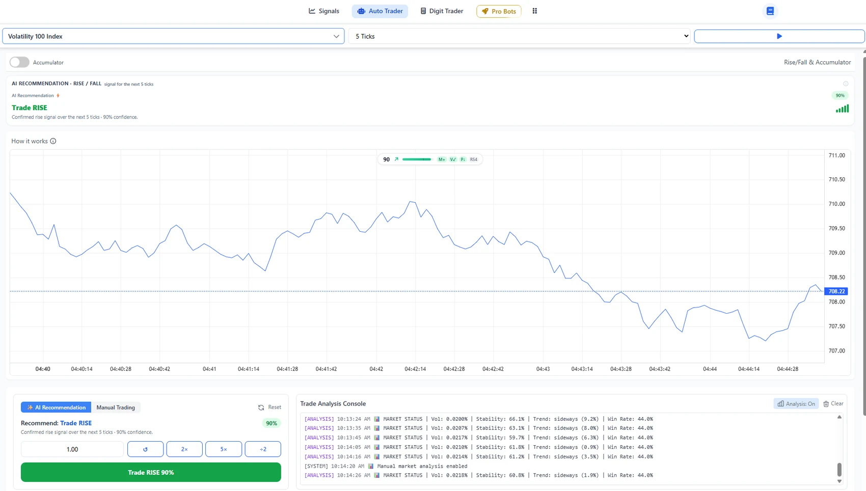Multiply stake with the 5× button

pyautogui.click(x=224, y=449)
